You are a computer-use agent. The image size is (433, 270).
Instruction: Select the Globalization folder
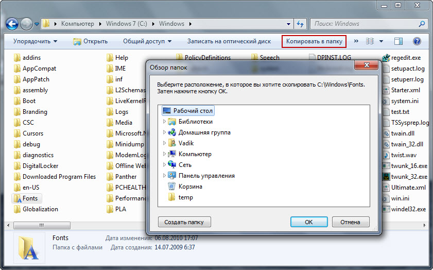[x=36, y=209]
